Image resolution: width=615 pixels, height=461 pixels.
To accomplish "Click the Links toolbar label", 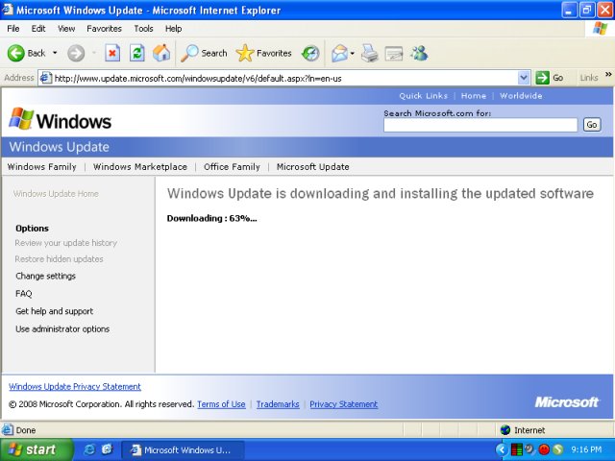I will pyautogui.click(x=589, y=78).
